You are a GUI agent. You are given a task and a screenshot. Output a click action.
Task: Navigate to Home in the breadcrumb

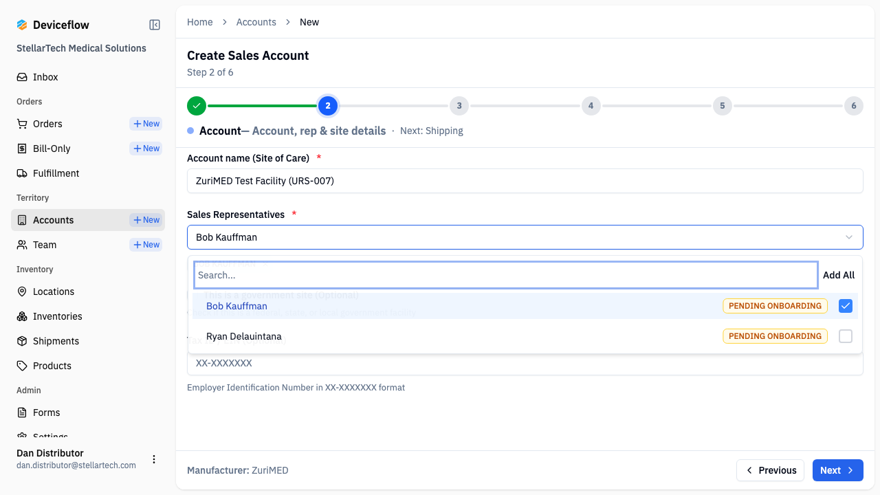(x=199, y=21)
